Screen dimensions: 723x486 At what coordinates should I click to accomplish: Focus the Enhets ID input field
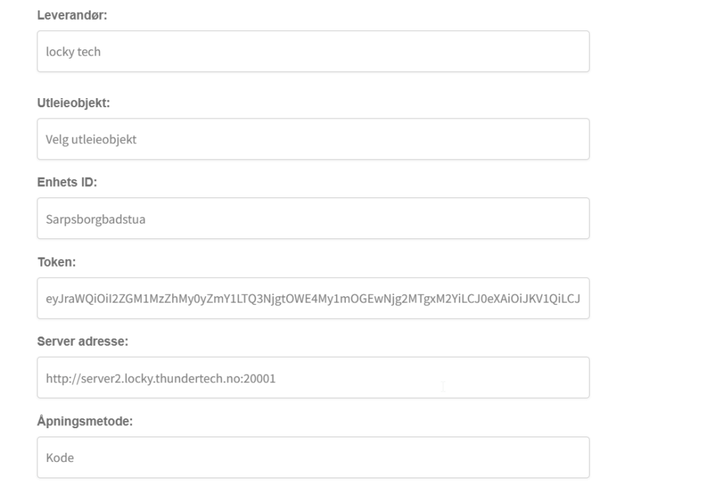313,218
